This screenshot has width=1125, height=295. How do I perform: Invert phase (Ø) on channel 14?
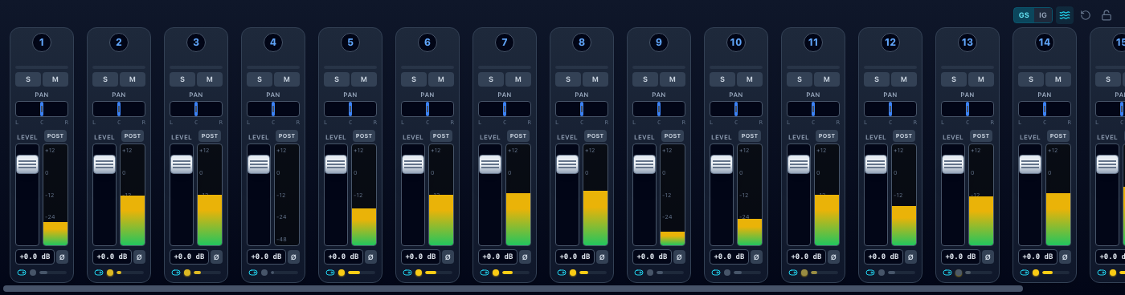click(1065, 257)
